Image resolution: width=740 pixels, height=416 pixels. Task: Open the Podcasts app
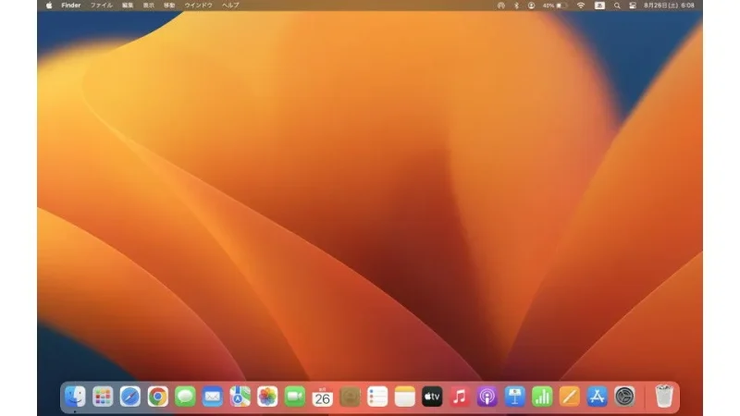point(487,397)
